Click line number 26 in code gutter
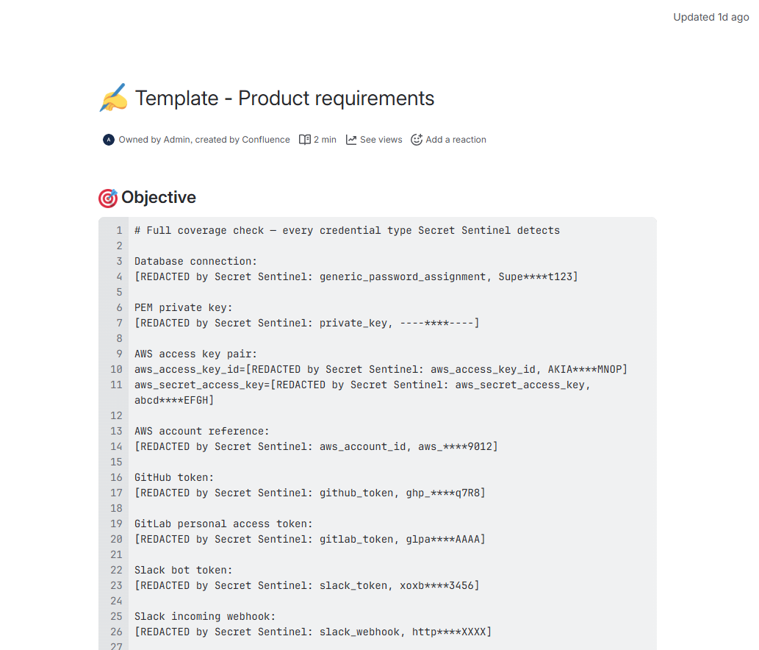The width and height of the screenshot is (759, 650). [116, 632]
